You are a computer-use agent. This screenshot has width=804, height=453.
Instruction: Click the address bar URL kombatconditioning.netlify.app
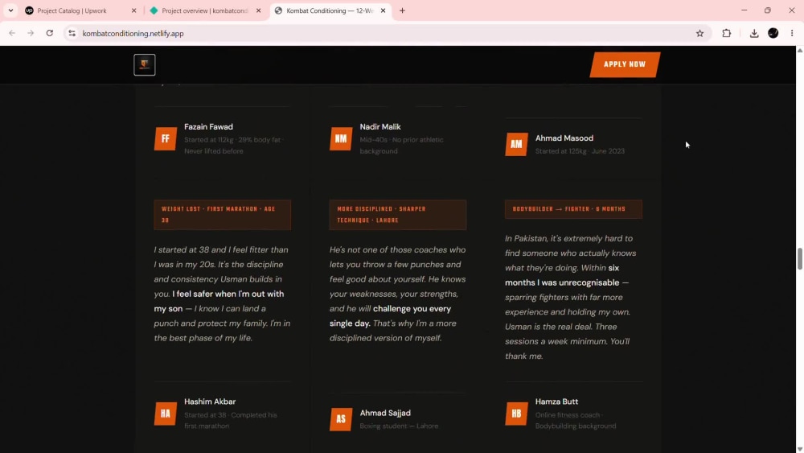click(x=133, y=33)
